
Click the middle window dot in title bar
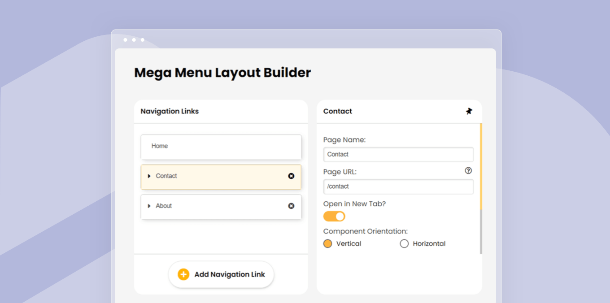(134, 40)
